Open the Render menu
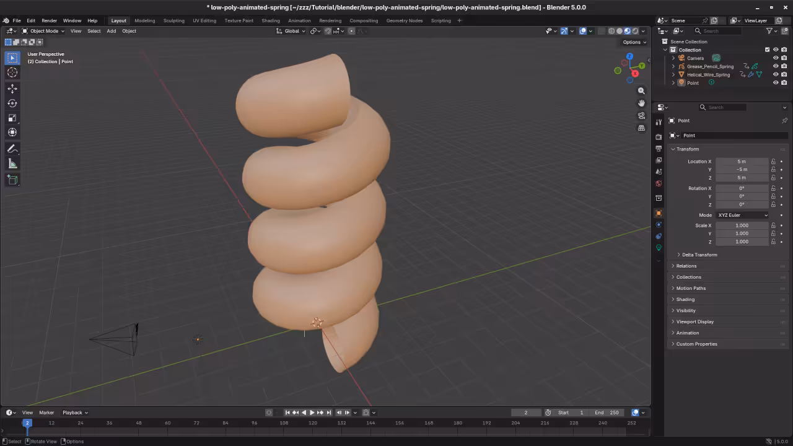The image size is (793, 446). (x=49, y=20)
